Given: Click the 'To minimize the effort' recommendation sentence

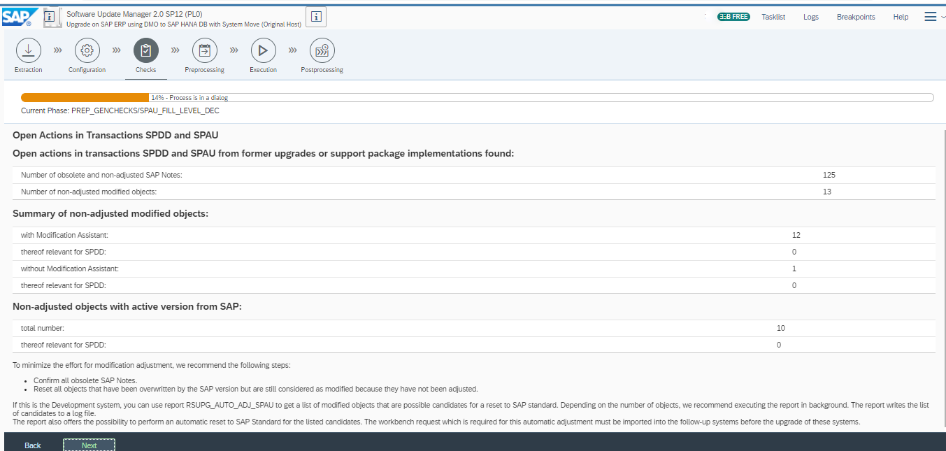Looking at the screenshot, I should [151, 365].
